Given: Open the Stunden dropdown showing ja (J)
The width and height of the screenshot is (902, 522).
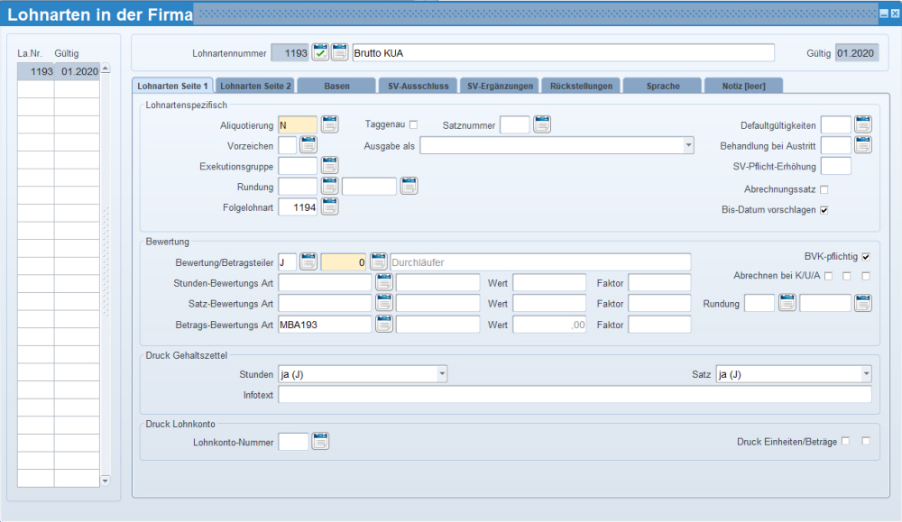Looking at the screenshot, I should click(x=441, y=373).
